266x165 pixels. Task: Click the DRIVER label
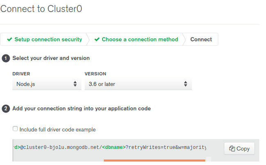21,74
